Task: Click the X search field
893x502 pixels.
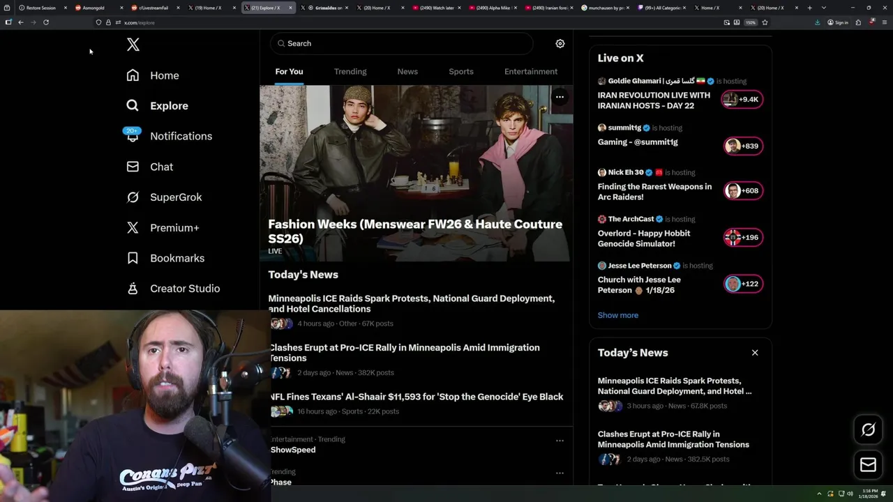Action: 401,43
